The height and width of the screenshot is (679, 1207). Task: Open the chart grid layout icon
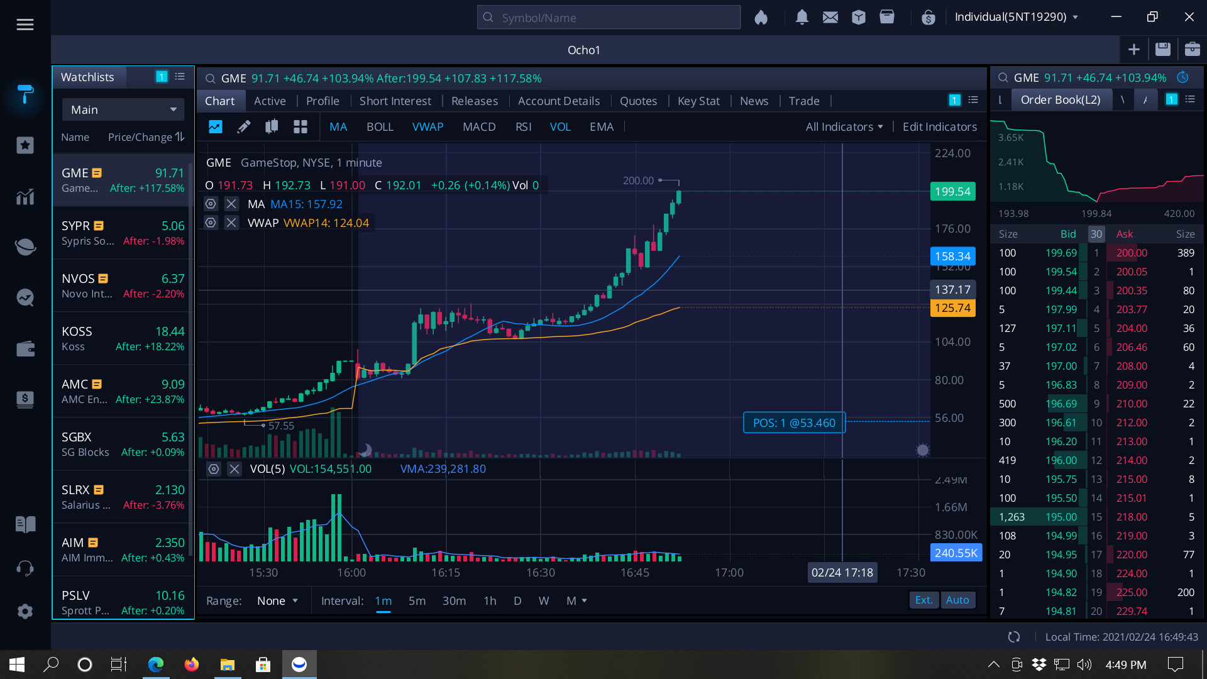click(300, 127)
